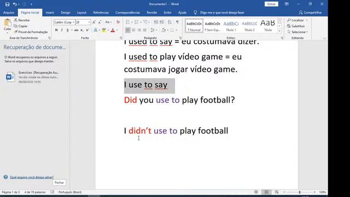This screenshot has height=197, width=350.
Task: Apply the Sem Espaçamento style
Action: point(212,26)
